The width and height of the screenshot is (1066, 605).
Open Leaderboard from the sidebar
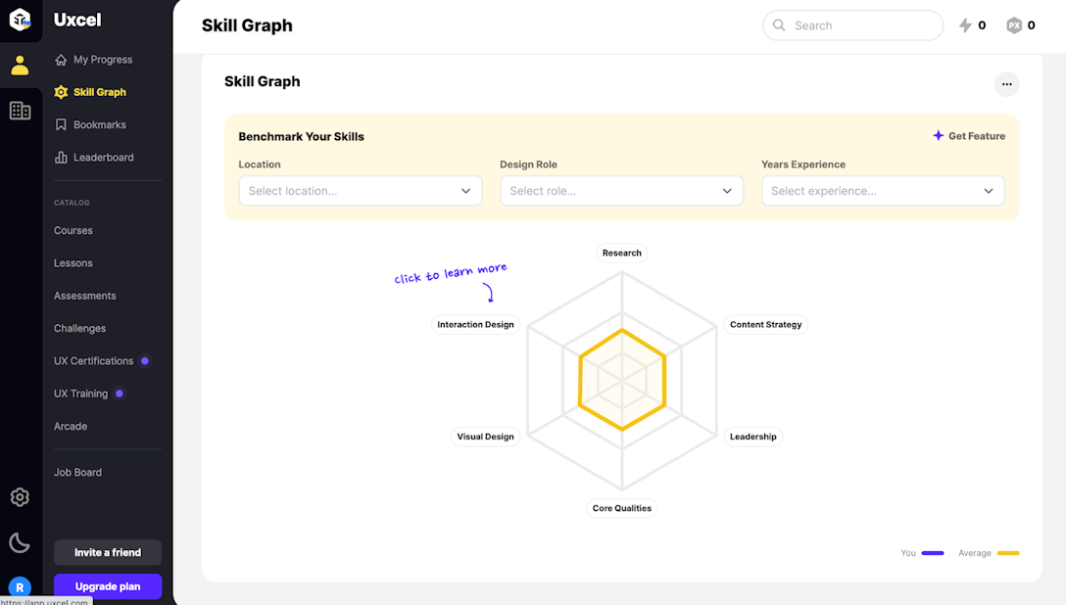coord(103,158)
